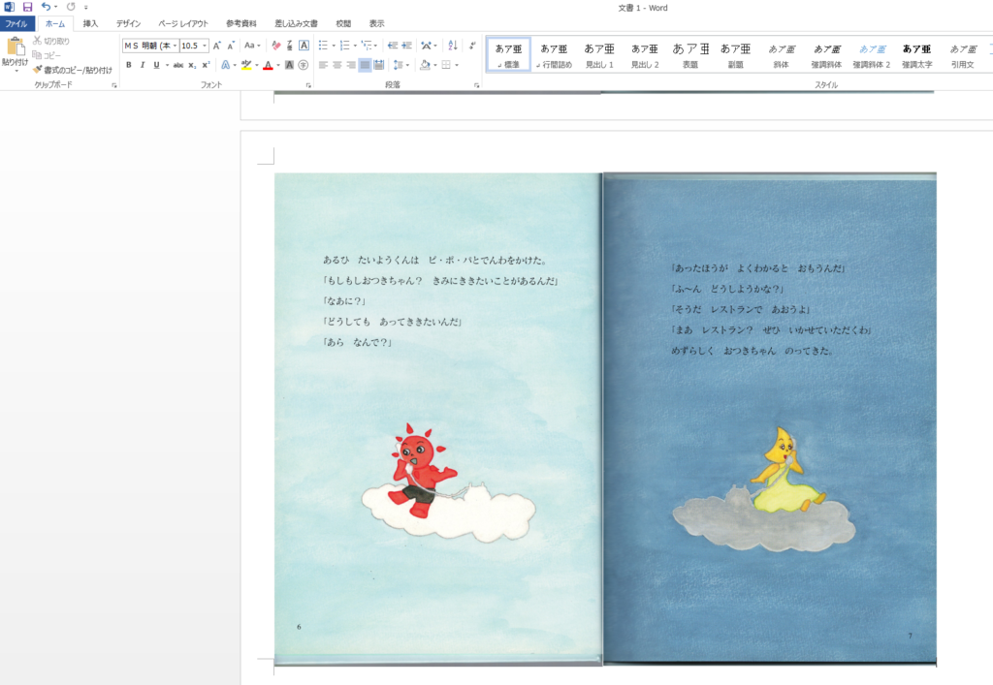993x685 pixels.
Task: Click the Save icon in quick access toolbar
Action: (x=27, y=7)
